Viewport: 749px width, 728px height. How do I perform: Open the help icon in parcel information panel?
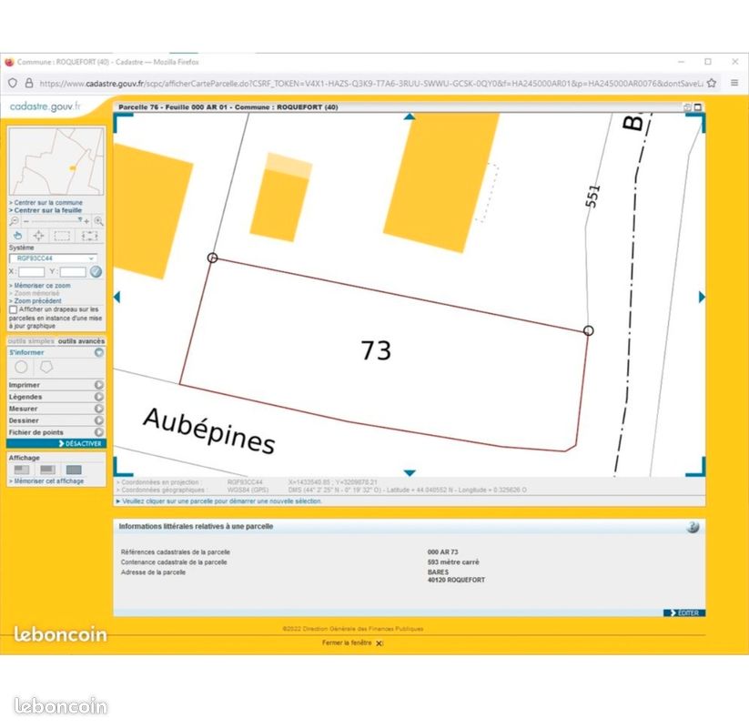[x=693, y=527]
